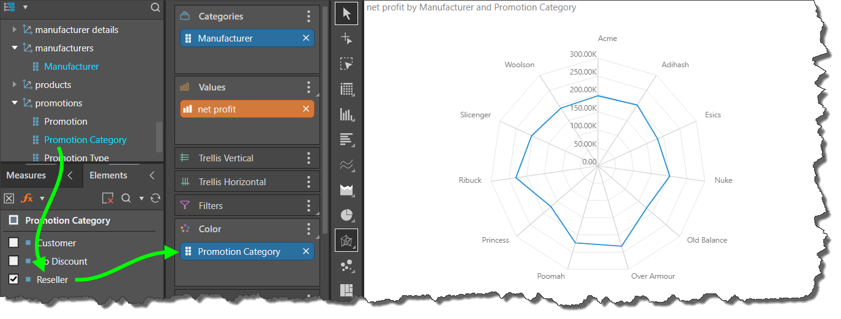Pick the column chart visualization icon

[346, 114]
